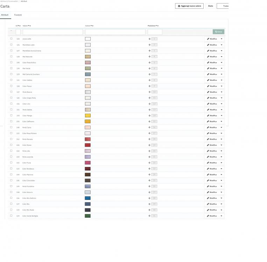The width and height of the screenshot is (267, 262).
Task: Click the Color Blu Elettrico swatch
Action: pos(88,198)
